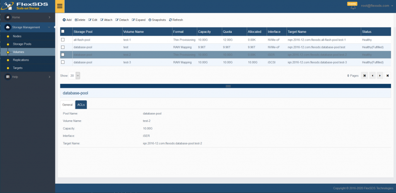This screenshot has width=396, height=193.
Task: Click the iSER interface value in details
Action: pos(146,136)
